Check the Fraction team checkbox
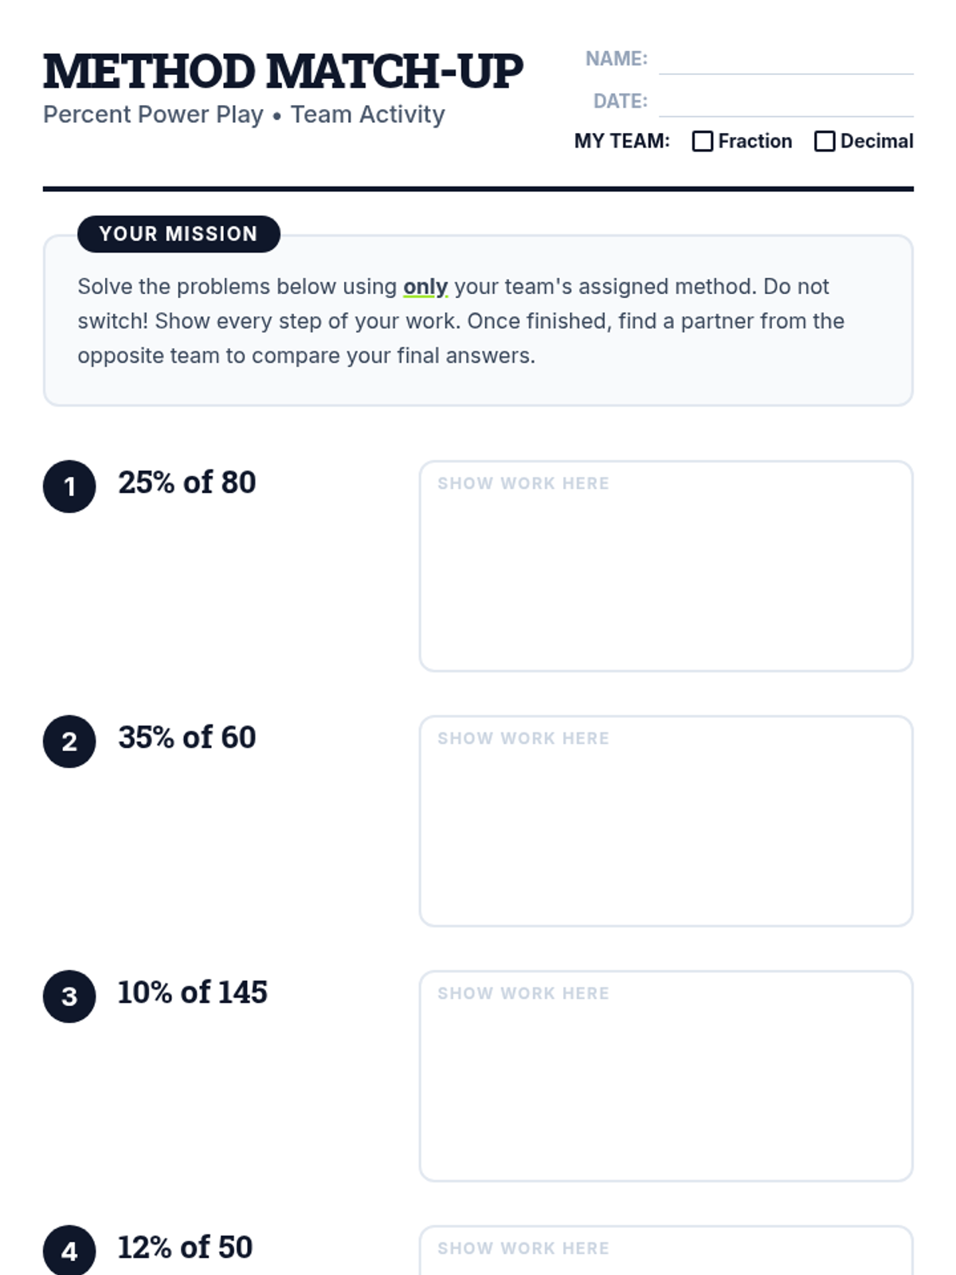The height and width of the screenshot is (1275, 956). 702,141
